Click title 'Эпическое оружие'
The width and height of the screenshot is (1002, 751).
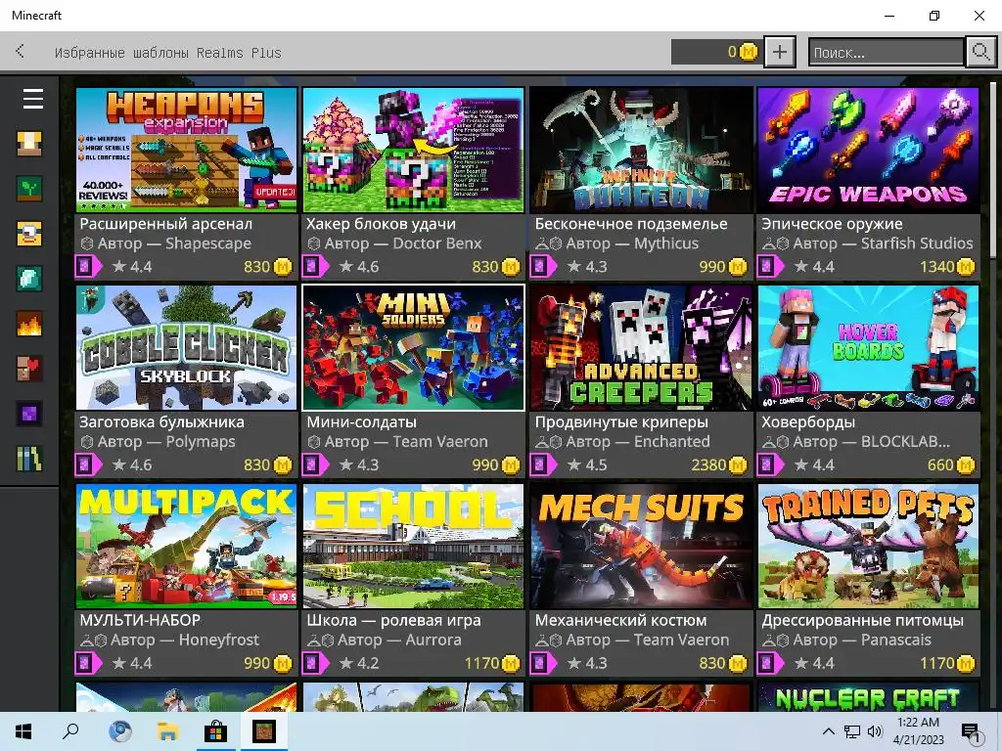pyautogui.click(x=832, y=224)
